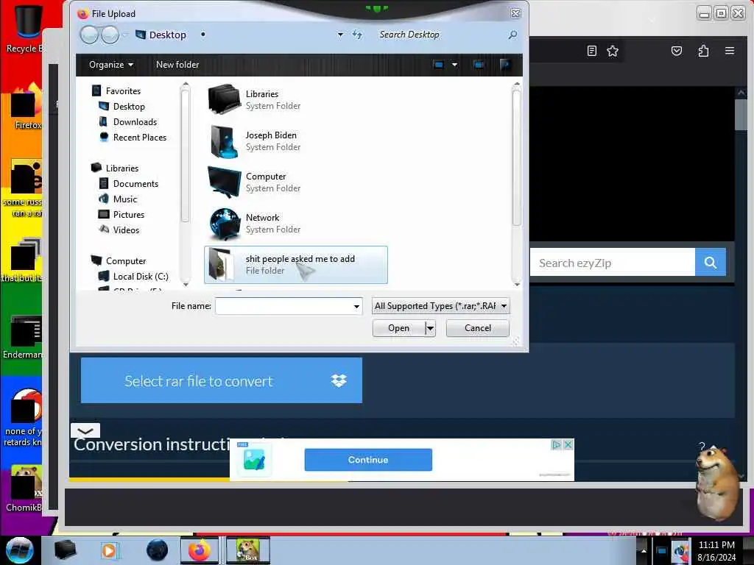Viewport: 754px width, 565px height.
Task: Click Firefox in the taskbar
Action: coord(199,550)
